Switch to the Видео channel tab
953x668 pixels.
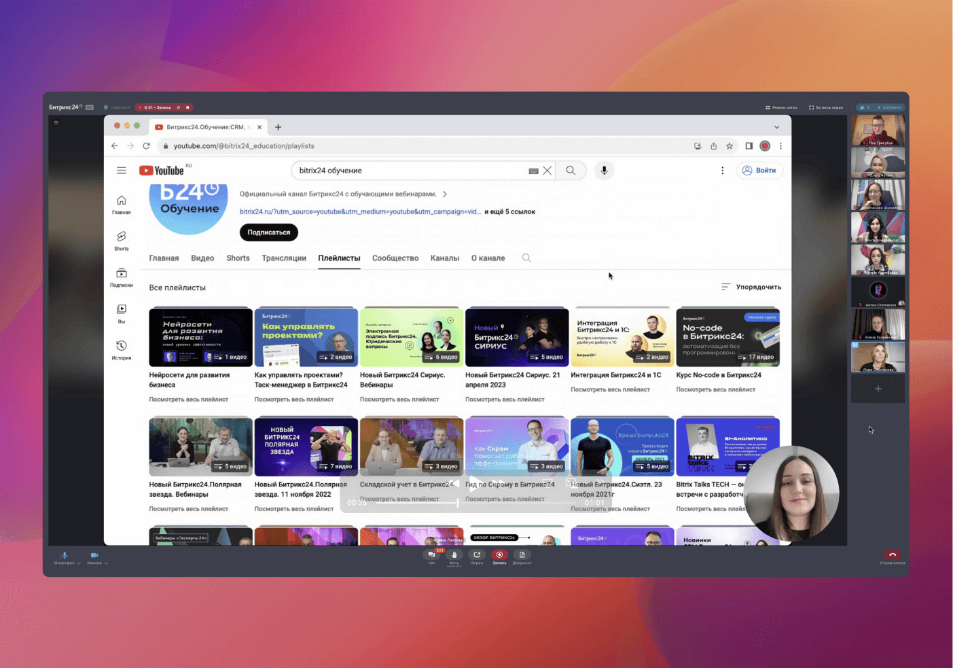tap(202, 258)
